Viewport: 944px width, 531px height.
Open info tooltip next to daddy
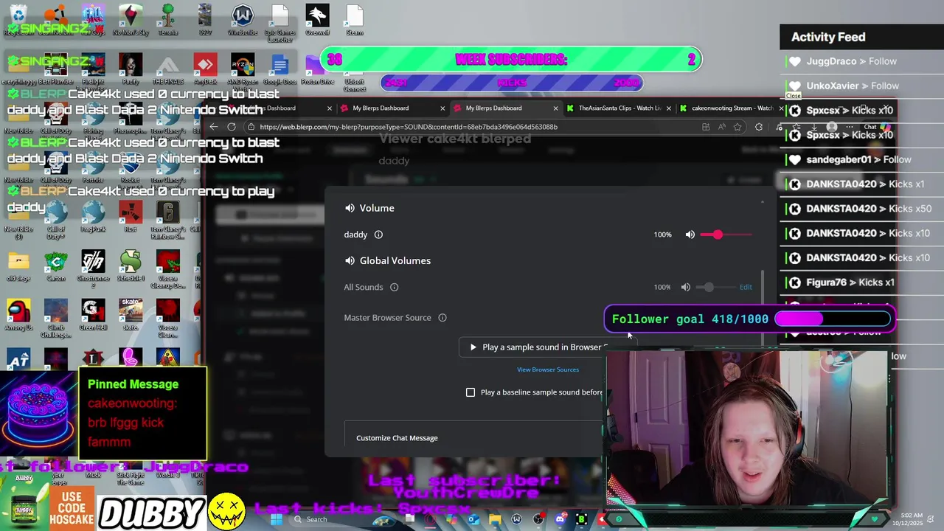pyautogui.click(x=378, y=235)
